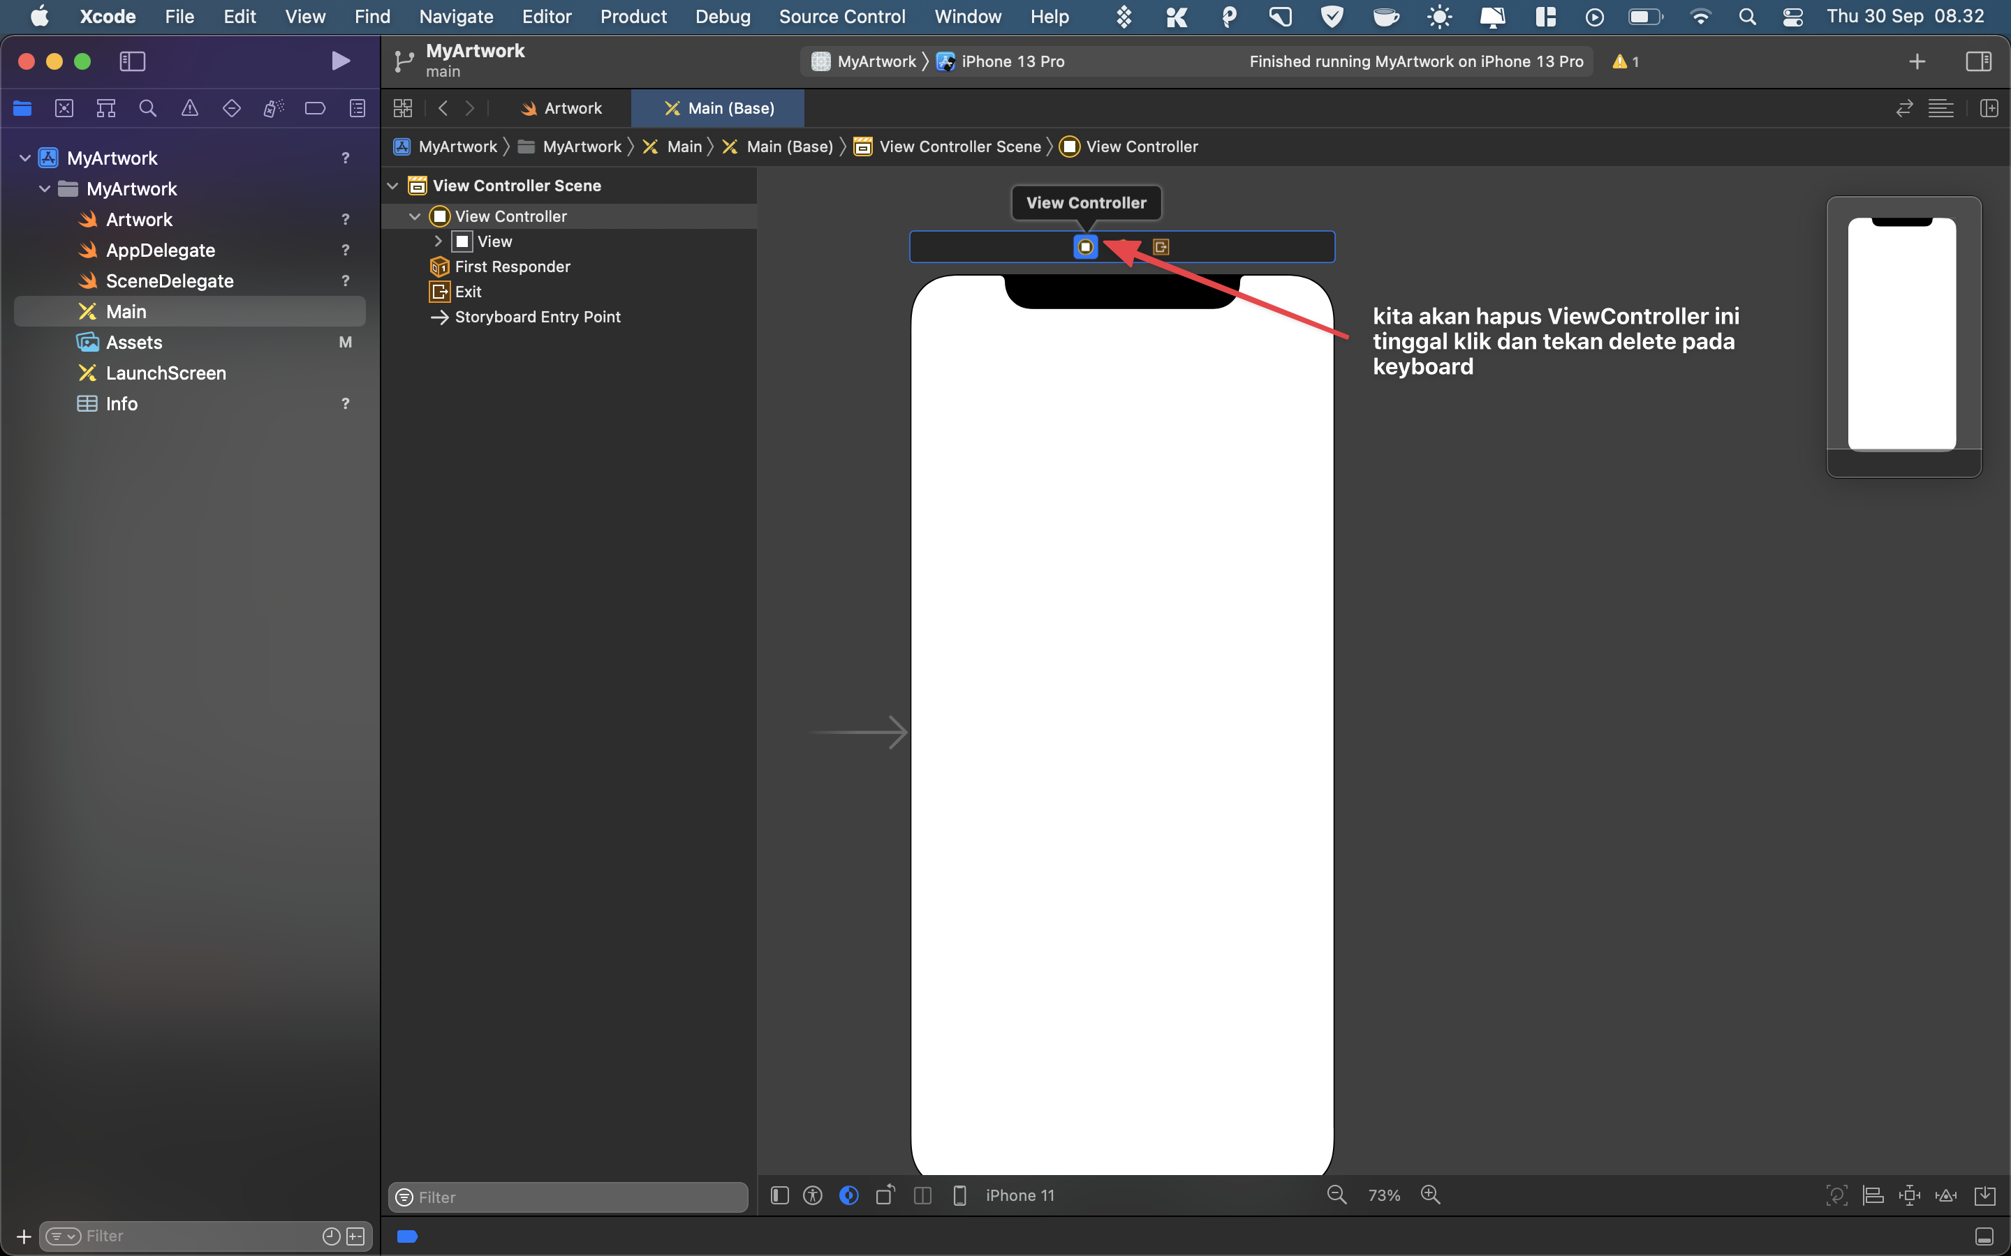
Task: Expand the View item in outline
Action: [438, 241]
